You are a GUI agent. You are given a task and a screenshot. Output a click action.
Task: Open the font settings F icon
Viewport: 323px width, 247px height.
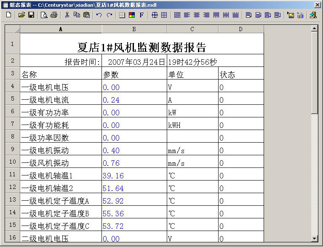[x=141, y=15]
